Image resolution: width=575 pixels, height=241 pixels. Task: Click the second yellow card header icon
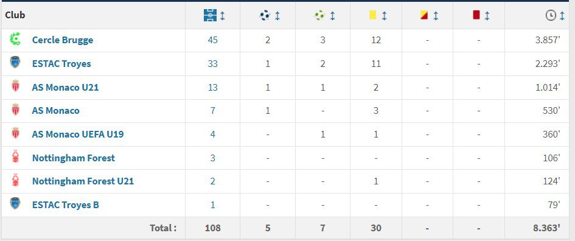click(424, 15)
